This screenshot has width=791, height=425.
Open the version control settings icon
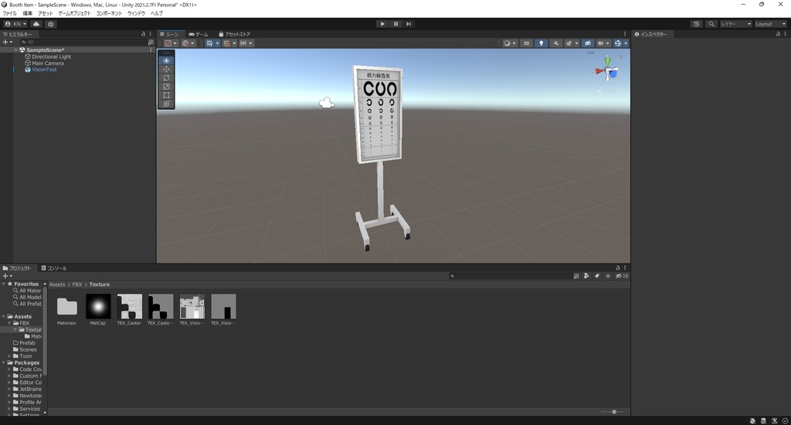click(x=50, y=24)
